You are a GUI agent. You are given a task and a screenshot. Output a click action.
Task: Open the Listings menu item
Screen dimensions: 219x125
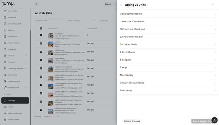15,101
